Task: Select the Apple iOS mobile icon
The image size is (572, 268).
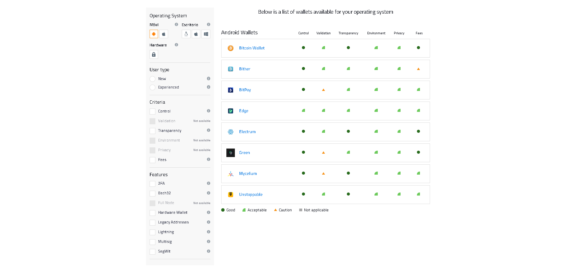Action: pos(164,34)
